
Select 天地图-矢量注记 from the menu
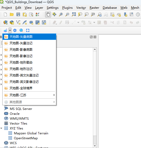coord(29,43)
